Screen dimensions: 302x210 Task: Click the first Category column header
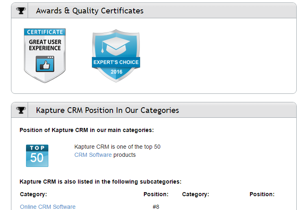click(33, 194)
